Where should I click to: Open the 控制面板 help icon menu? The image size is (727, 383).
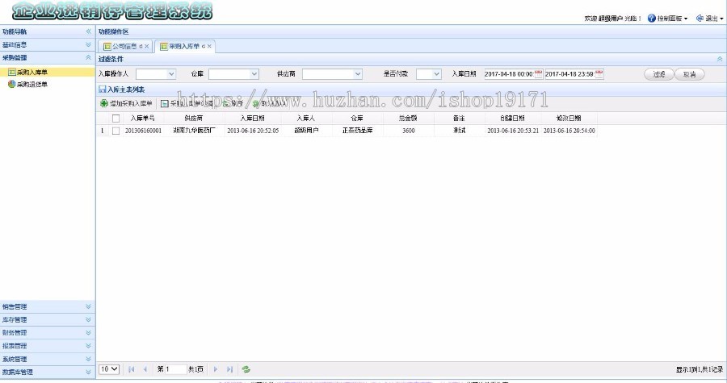tap(651, 18)
